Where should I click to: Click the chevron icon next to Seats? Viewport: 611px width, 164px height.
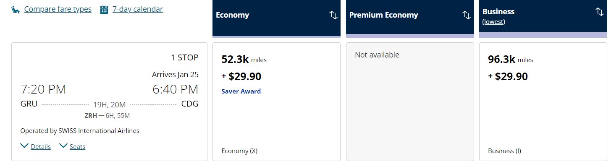63,146
